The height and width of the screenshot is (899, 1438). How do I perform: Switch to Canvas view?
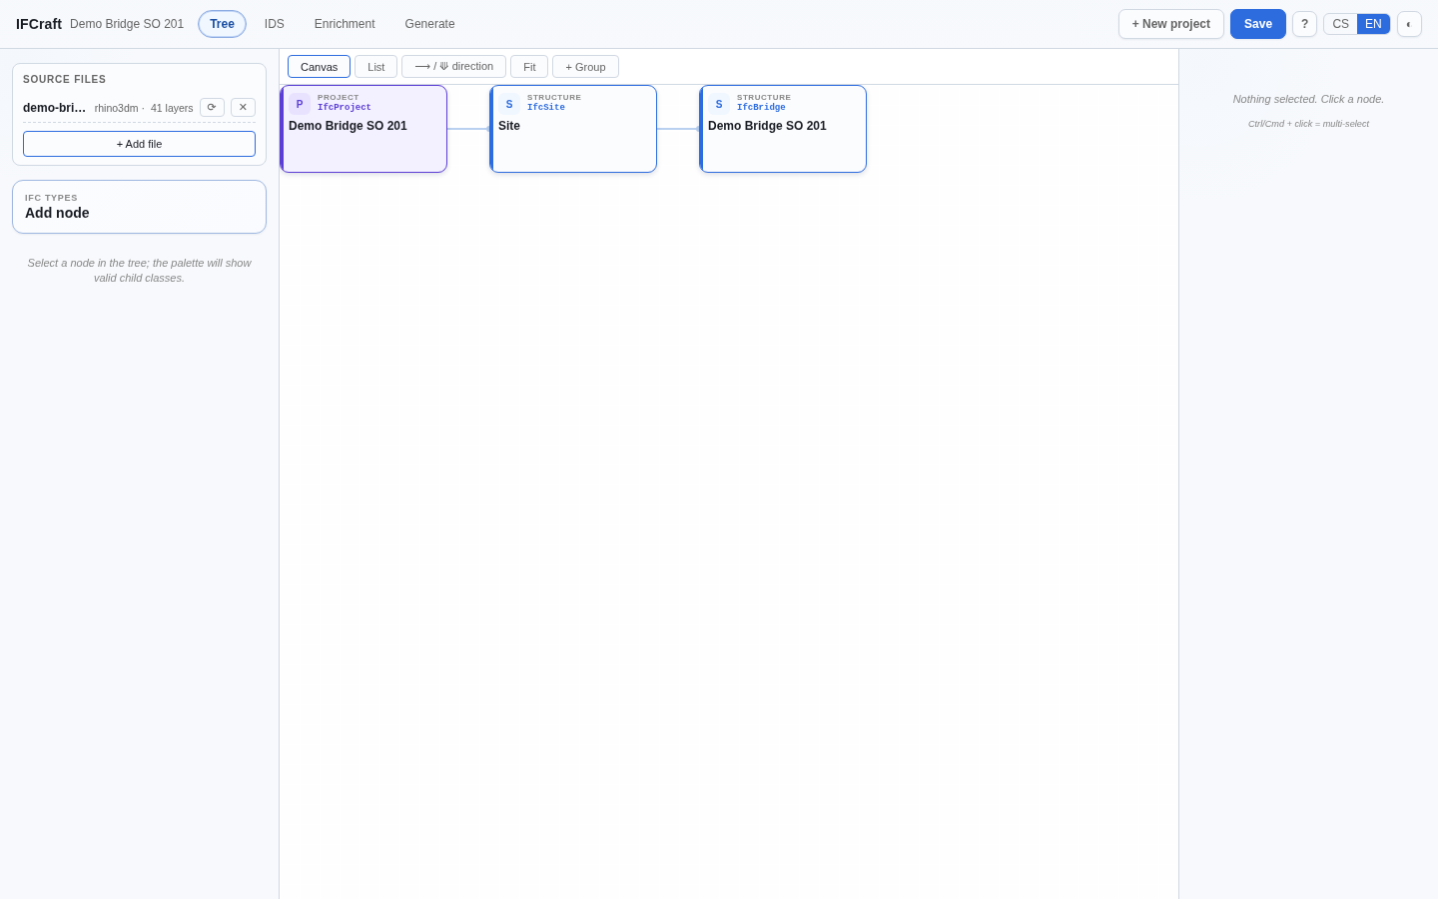click(x=320, y=67)
